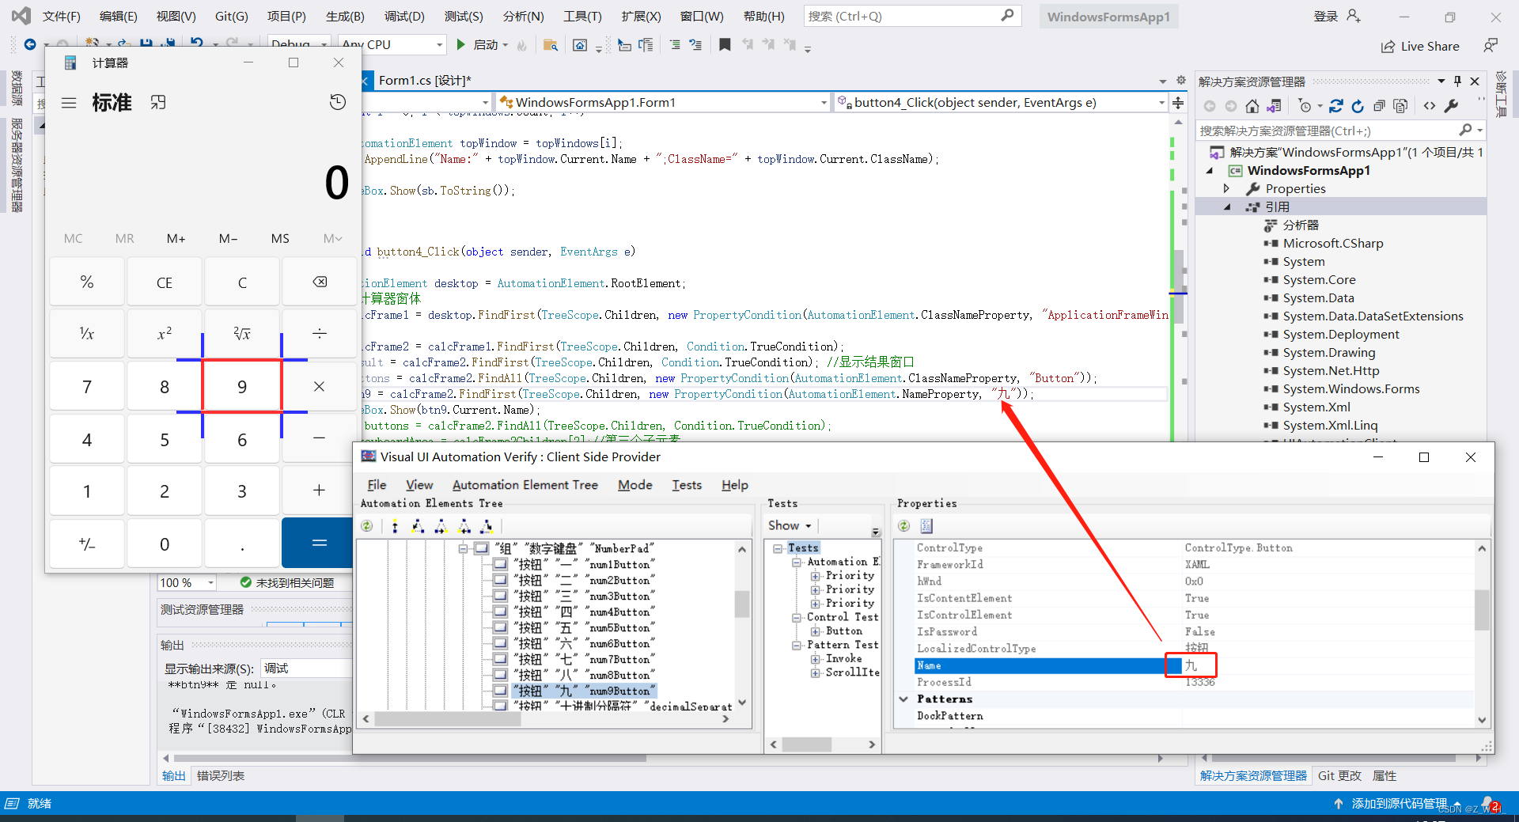Click the Live Share button
Screen dimensions: 1519x822
coord(1420,46)
